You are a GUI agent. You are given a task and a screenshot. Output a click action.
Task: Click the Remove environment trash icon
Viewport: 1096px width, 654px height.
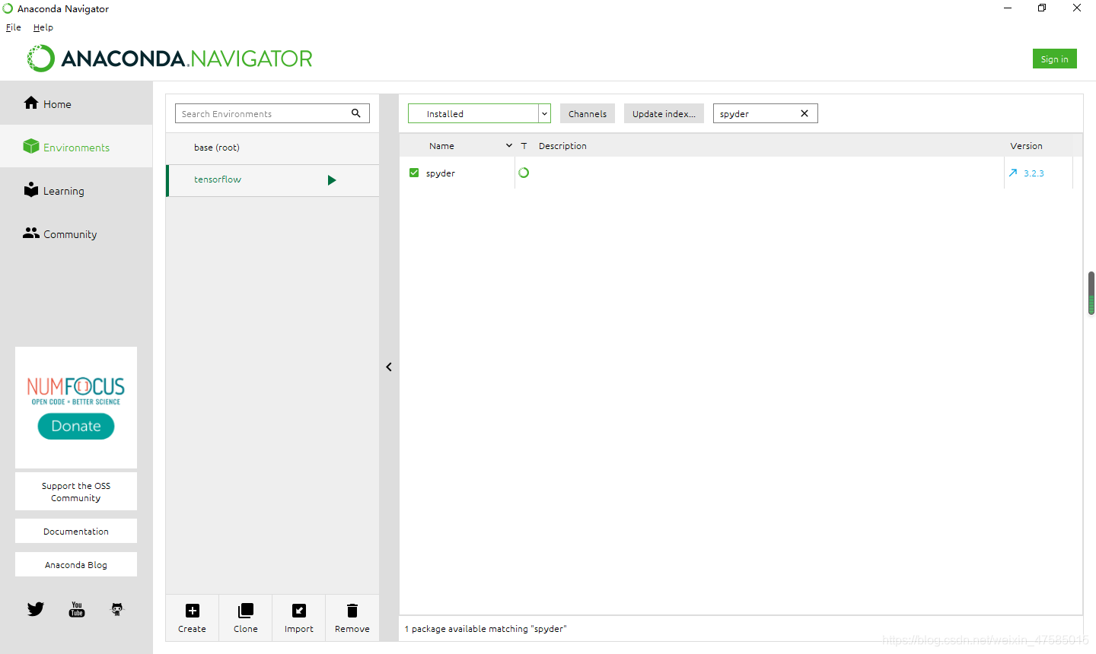[352, 611]
